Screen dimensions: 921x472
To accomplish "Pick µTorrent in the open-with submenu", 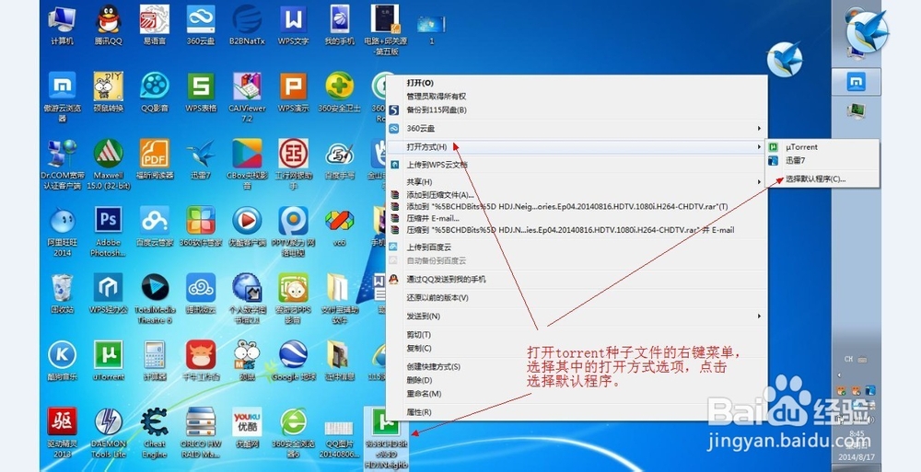I will (x=822, y=147).
